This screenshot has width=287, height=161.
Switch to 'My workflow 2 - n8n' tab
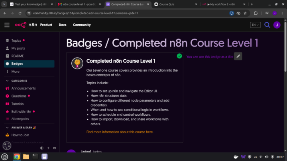pyautogui.click(x=224, y=4)
